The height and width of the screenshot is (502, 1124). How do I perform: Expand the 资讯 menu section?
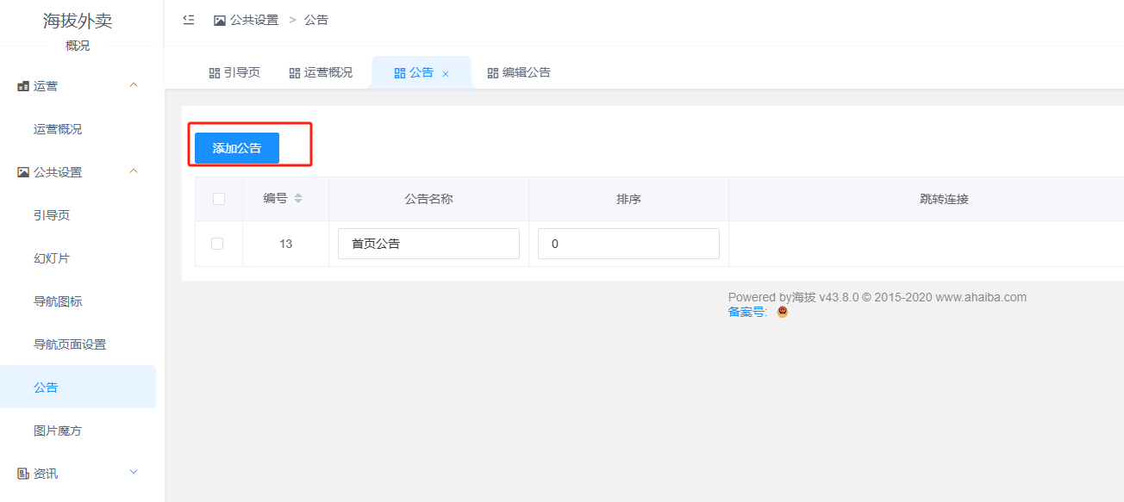(x=133, y=472)
